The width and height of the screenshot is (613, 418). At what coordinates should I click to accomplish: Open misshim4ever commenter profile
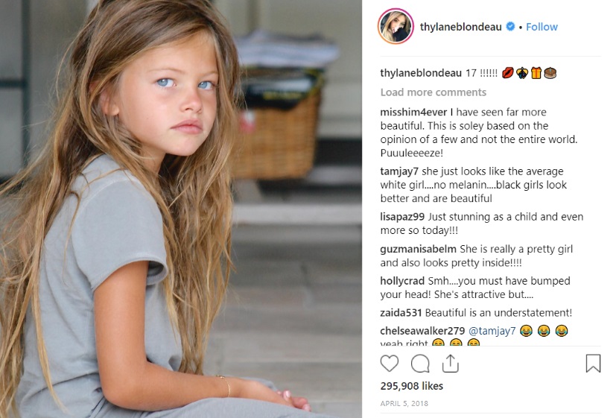[413, 113]
